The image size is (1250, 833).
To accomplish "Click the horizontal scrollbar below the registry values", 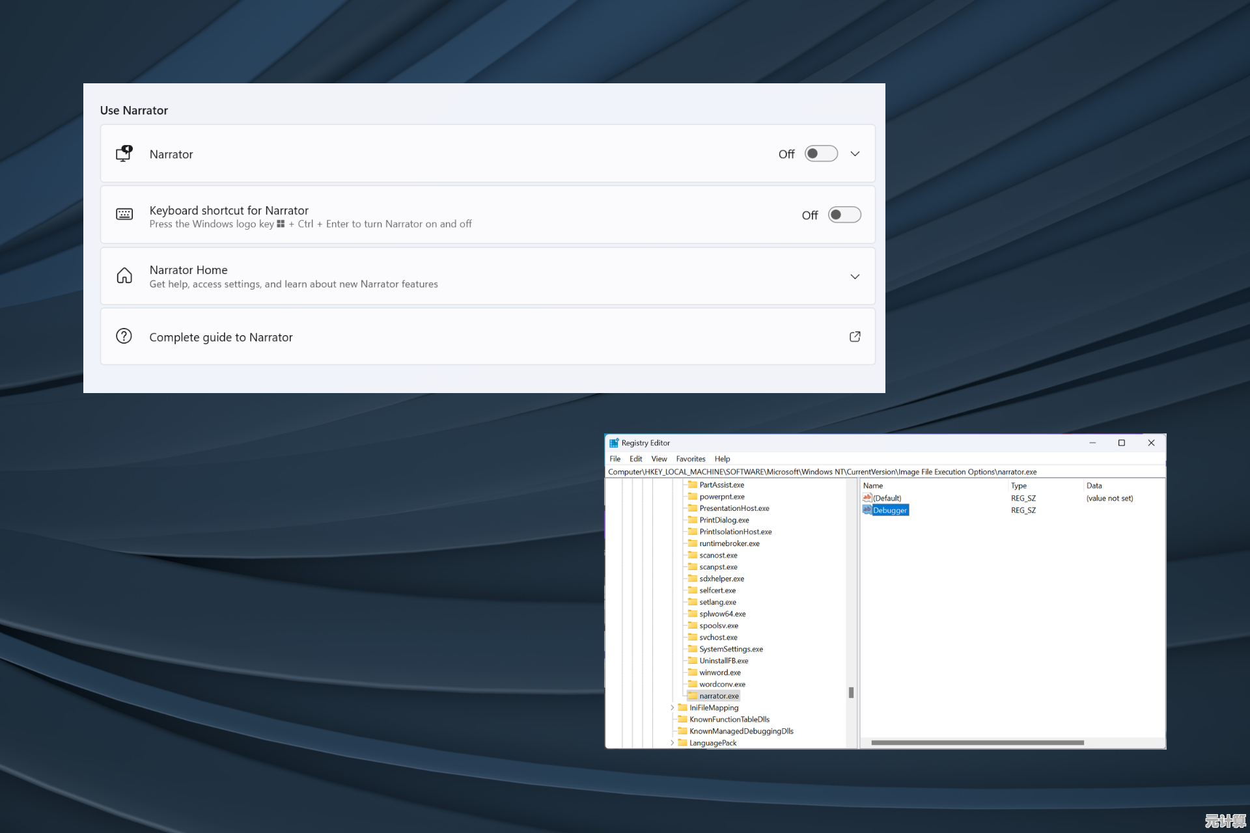I will coord(977,742).
